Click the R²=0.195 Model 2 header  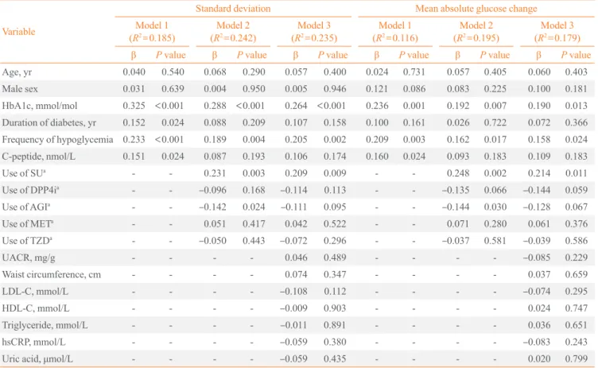pyautogui.click(x=476, y=32)
